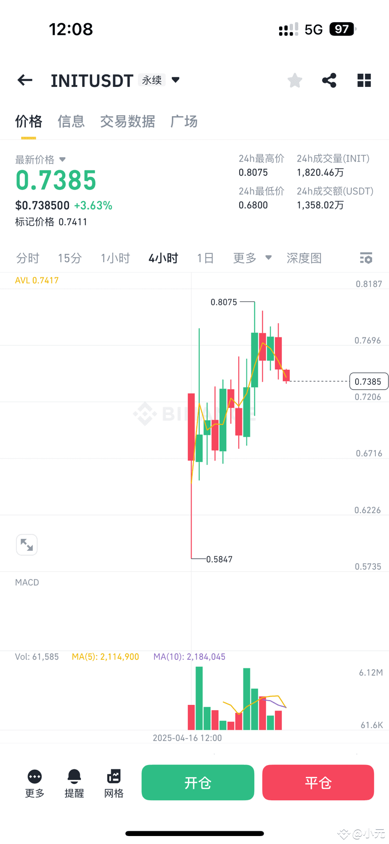Tap 平仓 to close position
The image size is (389, 844).
(318, 782)
